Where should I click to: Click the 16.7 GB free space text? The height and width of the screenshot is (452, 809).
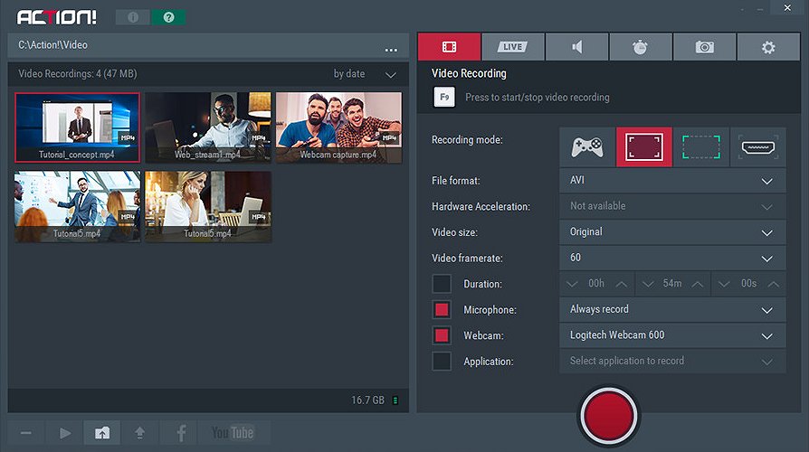point(368,400)
